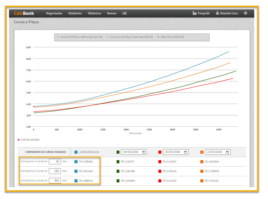
Task: Open the Relatórios menu
Action: (75, 13)
